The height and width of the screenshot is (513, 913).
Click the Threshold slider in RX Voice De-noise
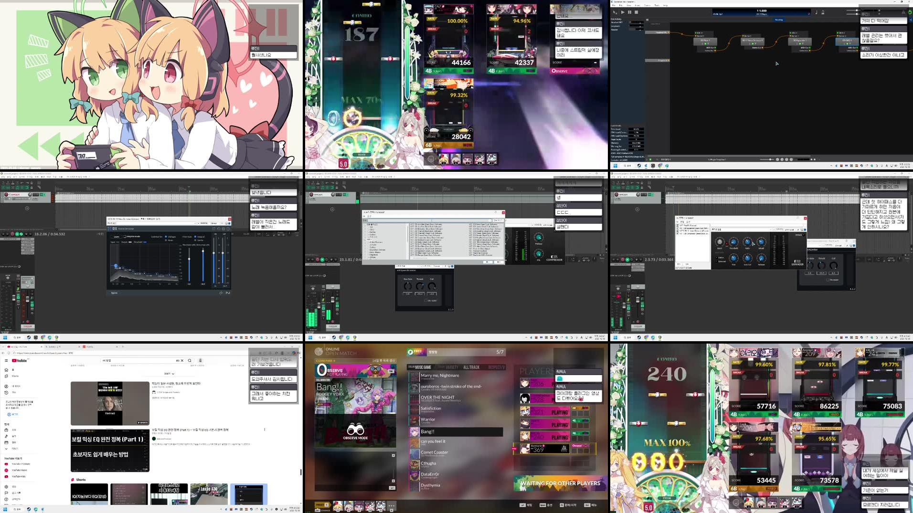pyautogui.click(x=189, y=259)
